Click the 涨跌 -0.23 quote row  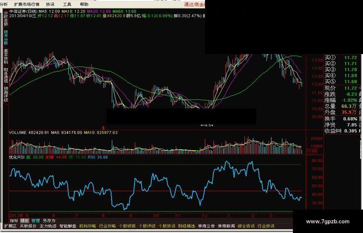(340, 94)
